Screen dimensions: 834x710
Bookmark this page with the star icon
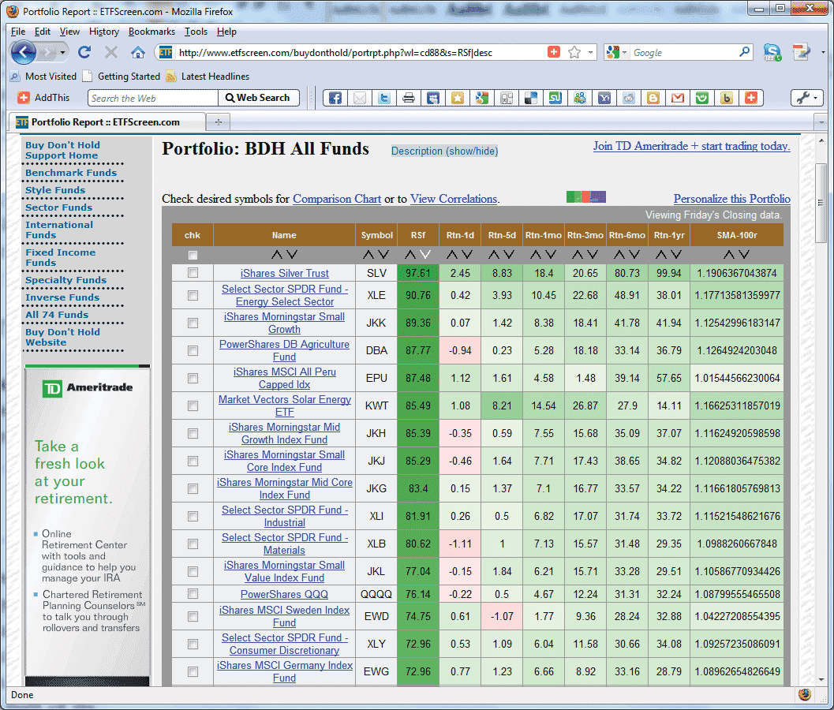[574, 52]
